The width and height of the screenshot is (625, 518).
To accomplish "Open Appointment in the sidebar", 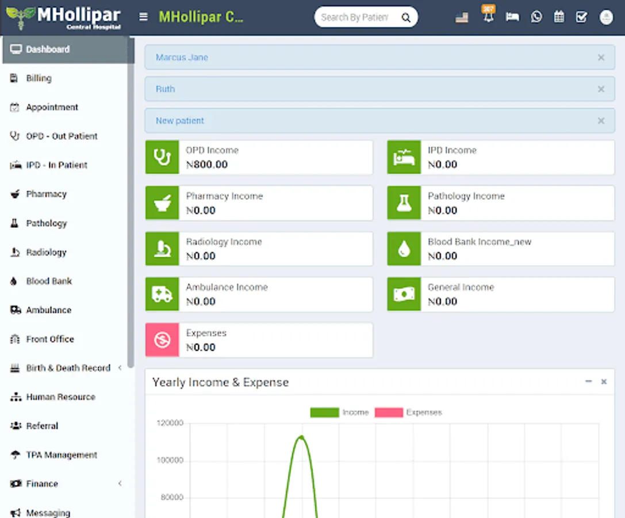I will tap(65, 107).
